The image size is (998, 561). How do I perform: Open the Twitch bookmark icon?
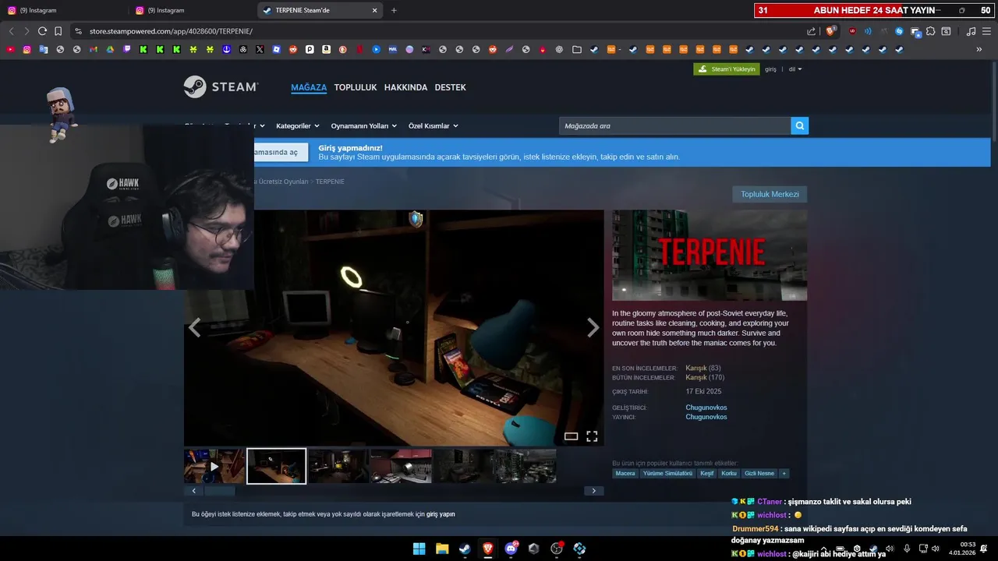[127, 49]
